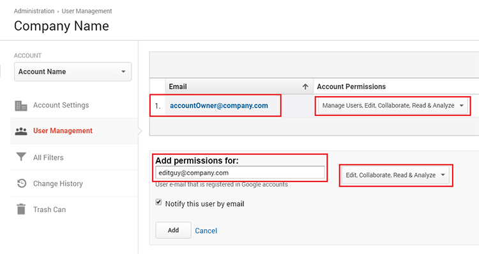This screenshot has height=254, width=479.
Task: Click the Account Settings building icon
Action: point(21,106)
